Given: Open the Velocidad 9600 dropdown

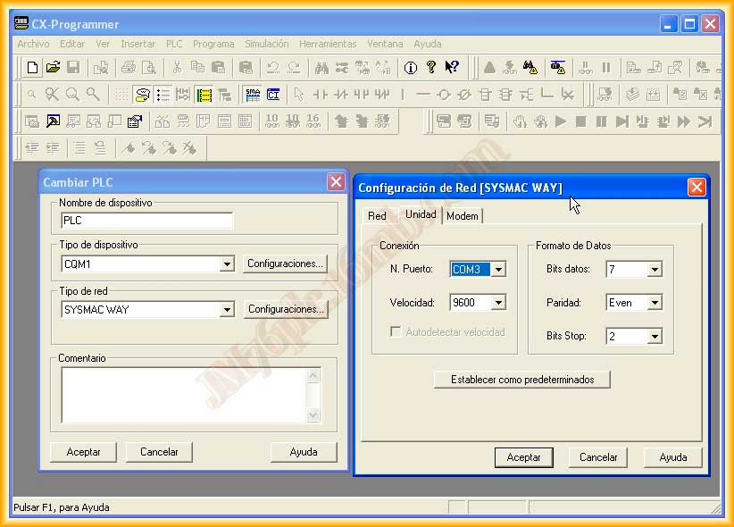Looking at the screenshot, I should (498, 303).
